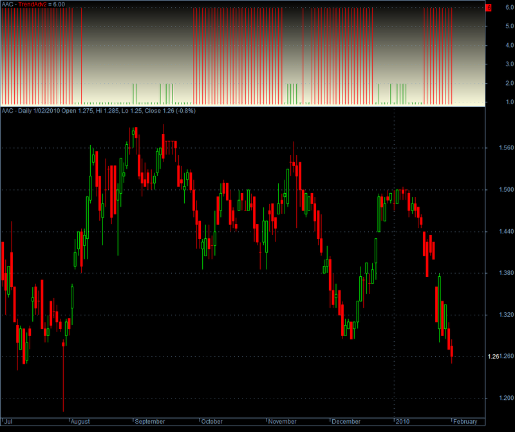Select the 'February' label on time axis

[x=465, y=422]
